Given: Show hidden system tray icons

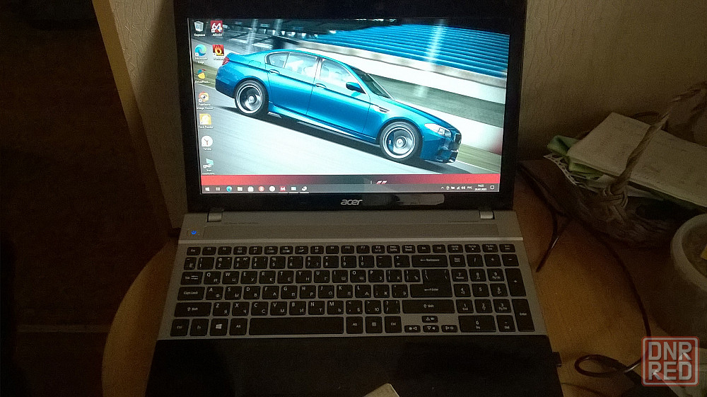Looking at the screenshot, I should (443, 188).
